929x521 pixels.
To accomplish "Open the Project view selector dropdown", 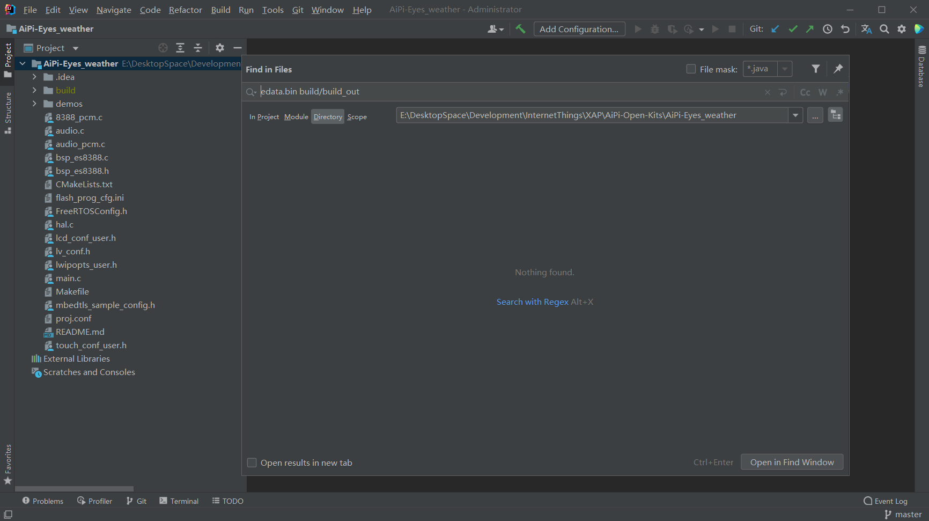I will [76, 48].
